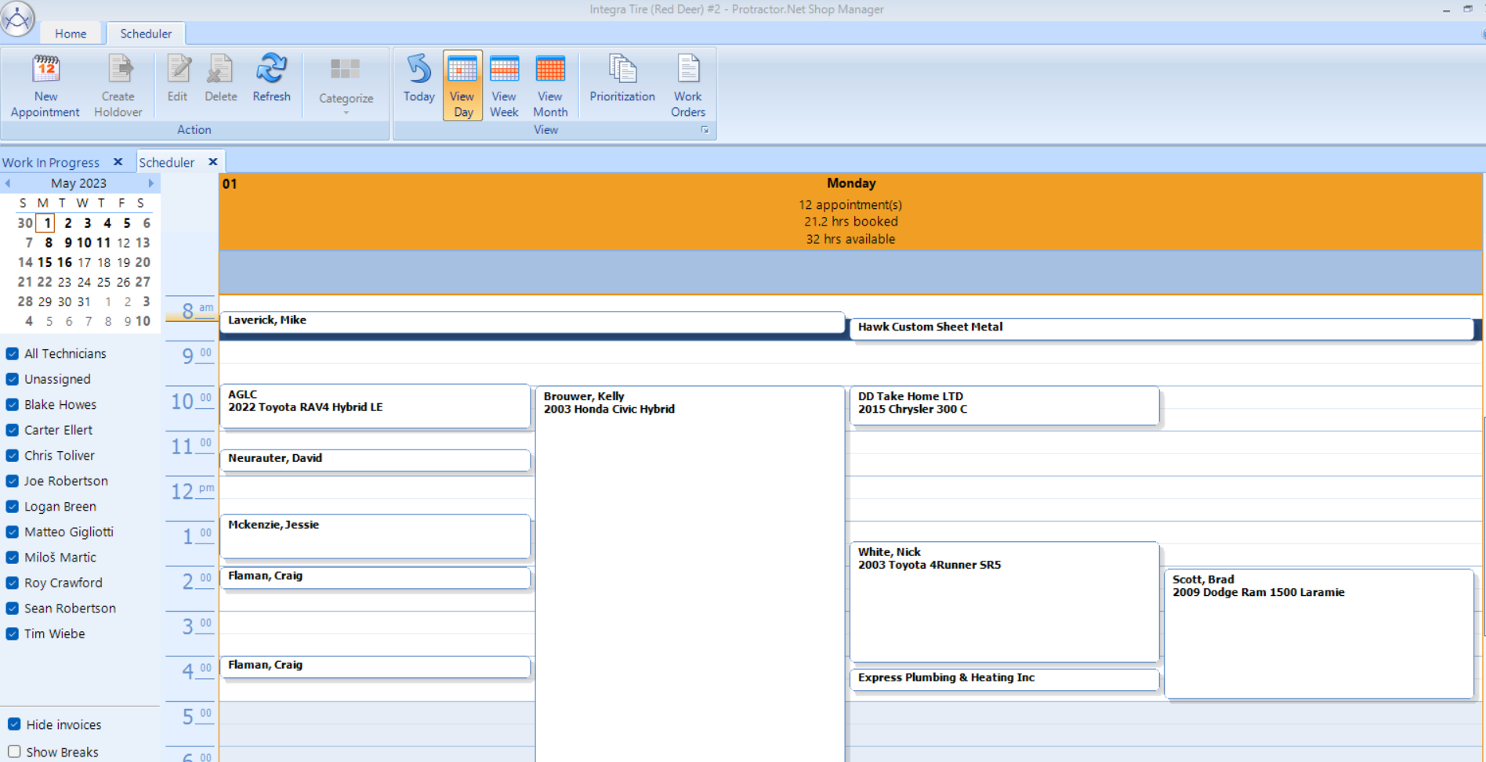
Task: Open the Prioritization view
Action: pyautogui.click(x=622, y=78)
